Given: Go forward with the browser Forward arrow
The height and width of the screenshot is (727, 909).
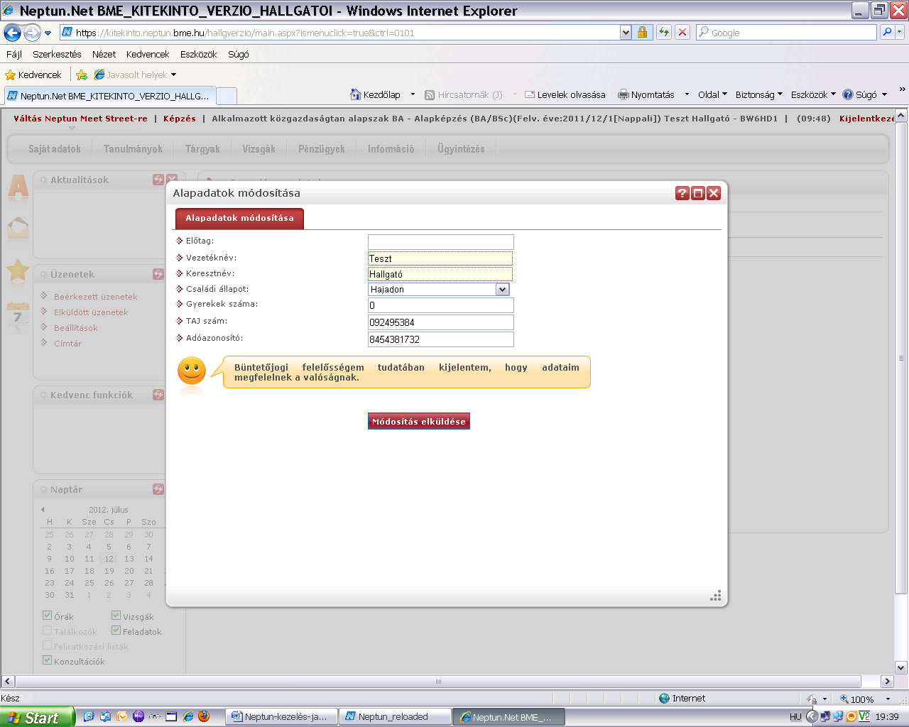Looking at the screenshot, I should [32, 33].
